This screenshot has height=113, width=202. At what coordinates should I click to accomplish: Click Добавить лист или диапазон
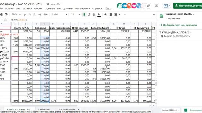[x=179, y=25]
